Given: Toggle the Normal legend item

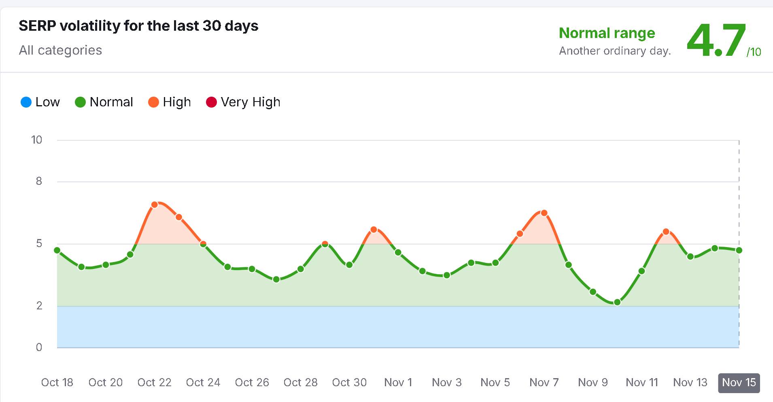Looking at the screenshot, I should (104, 102).
